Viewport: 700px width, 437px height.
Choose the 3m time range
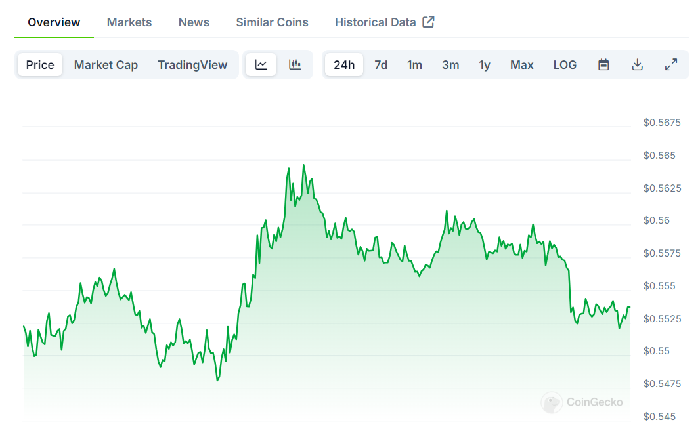click(x=450, y=65)
